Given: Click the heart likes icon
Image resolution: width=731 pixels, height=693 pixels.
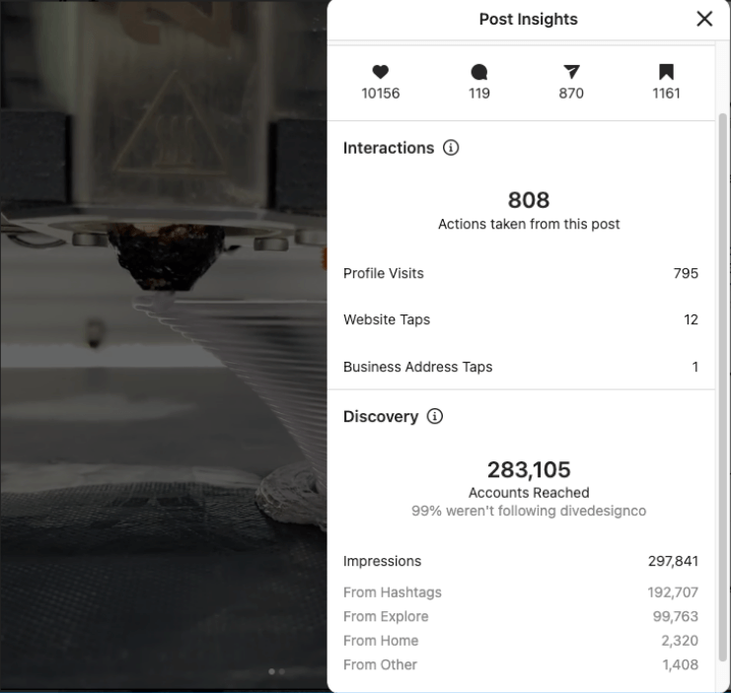Looking at the screenshot, I should tap(380, 72).
